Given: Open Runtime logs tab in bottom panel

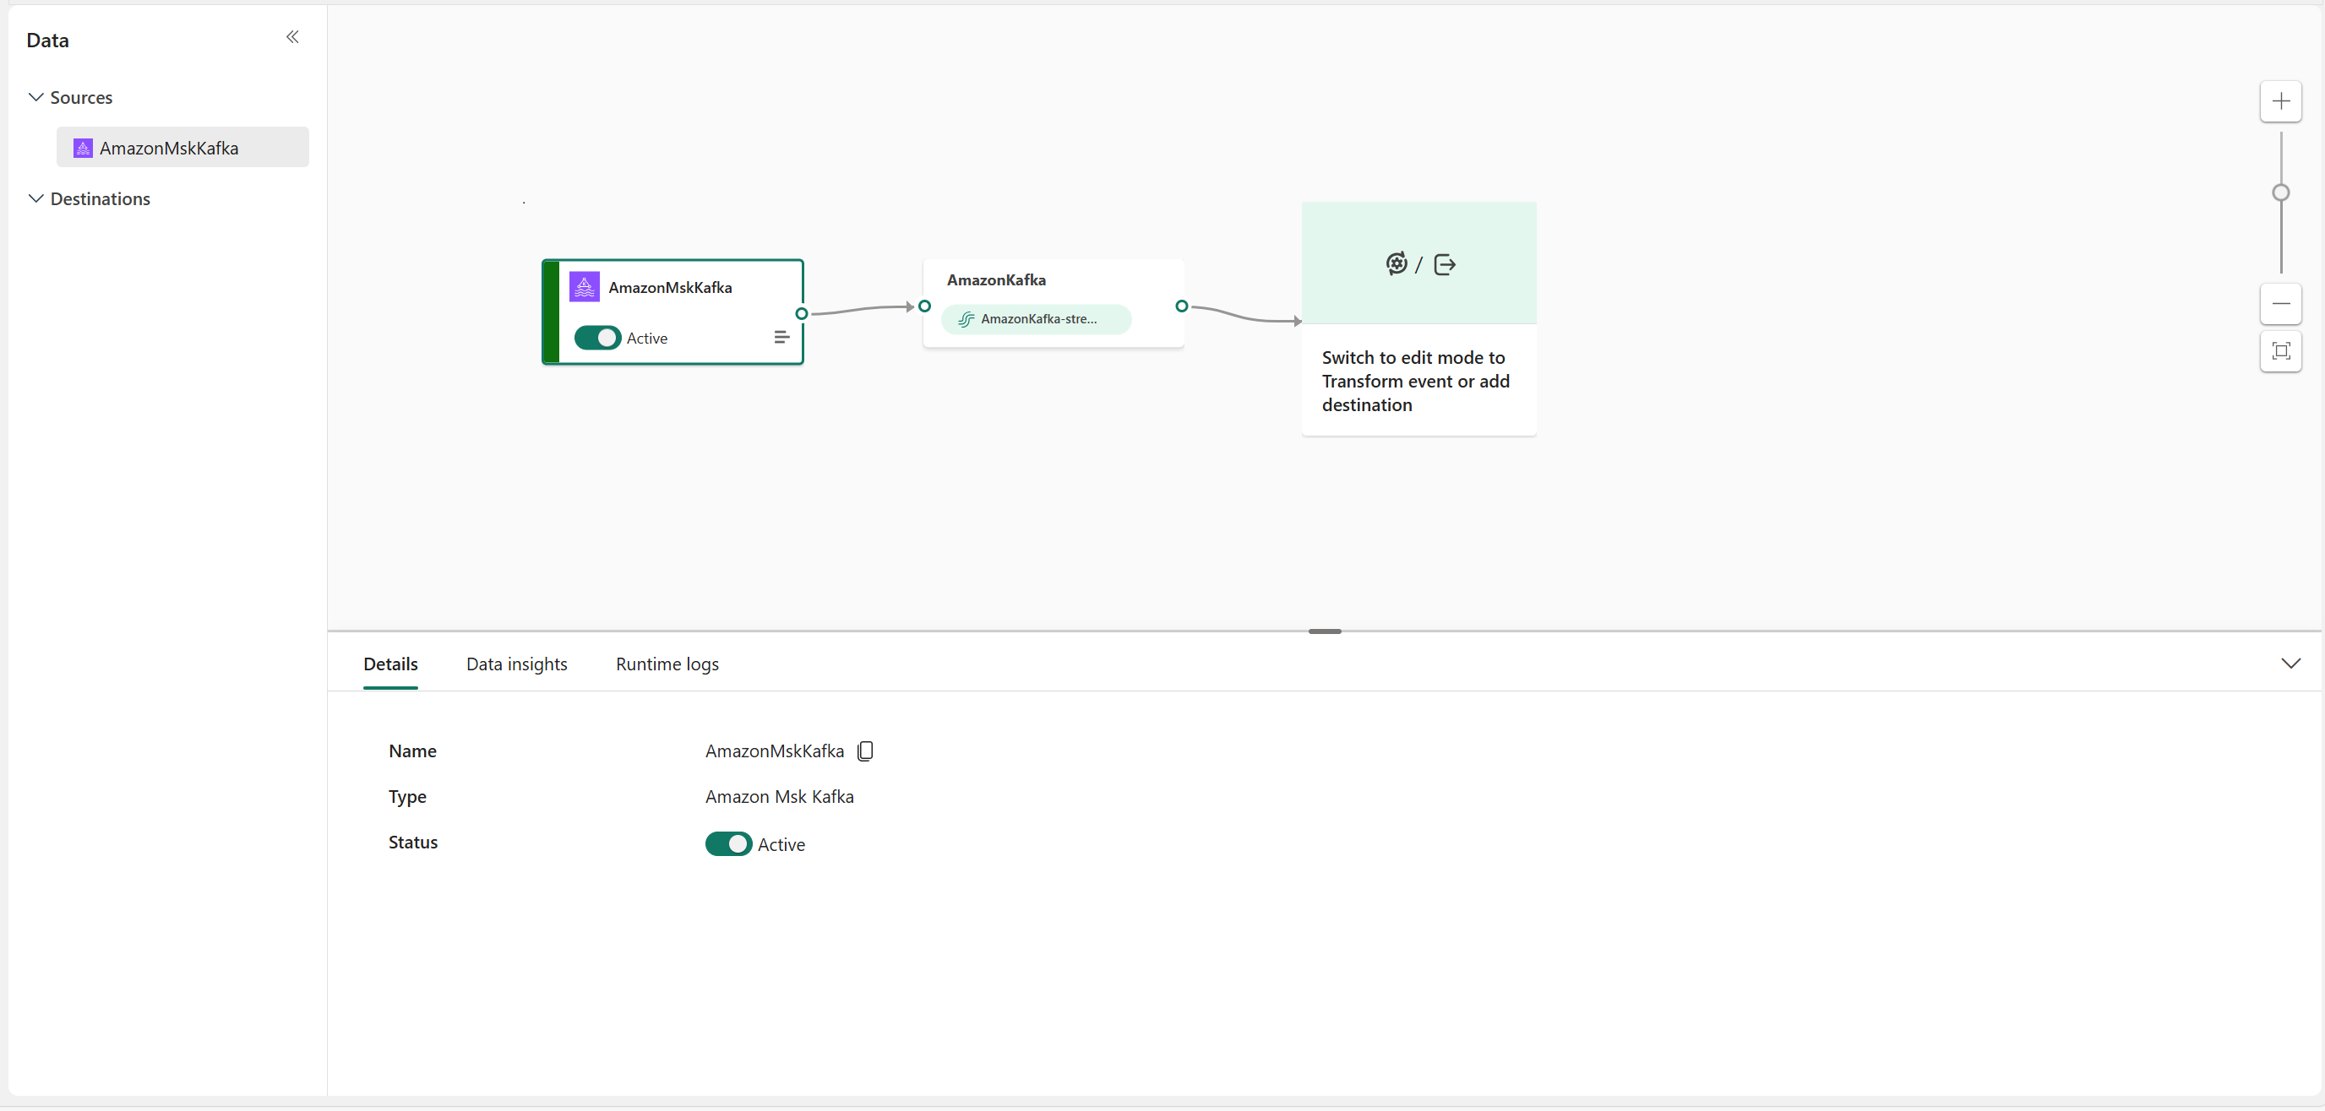Looking at the screenshot, I should click(x=667, y=664).
